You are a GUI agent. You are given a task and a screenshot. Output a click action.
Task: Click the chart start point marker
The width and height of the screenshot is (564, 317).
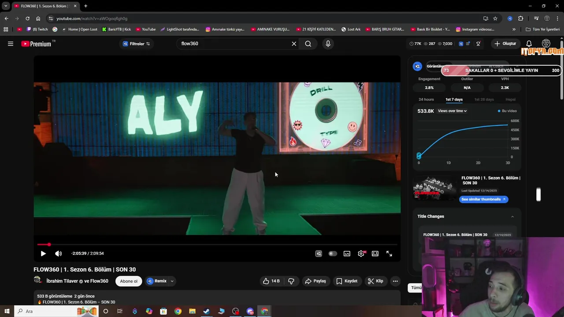[x=419, y=156]
